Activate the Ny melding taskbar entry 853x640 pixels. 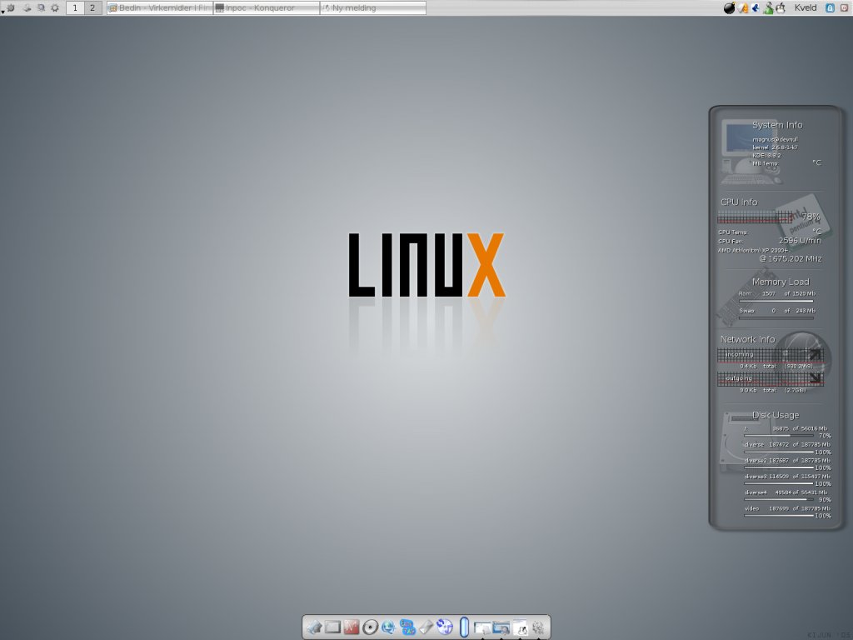click(373, 7)
